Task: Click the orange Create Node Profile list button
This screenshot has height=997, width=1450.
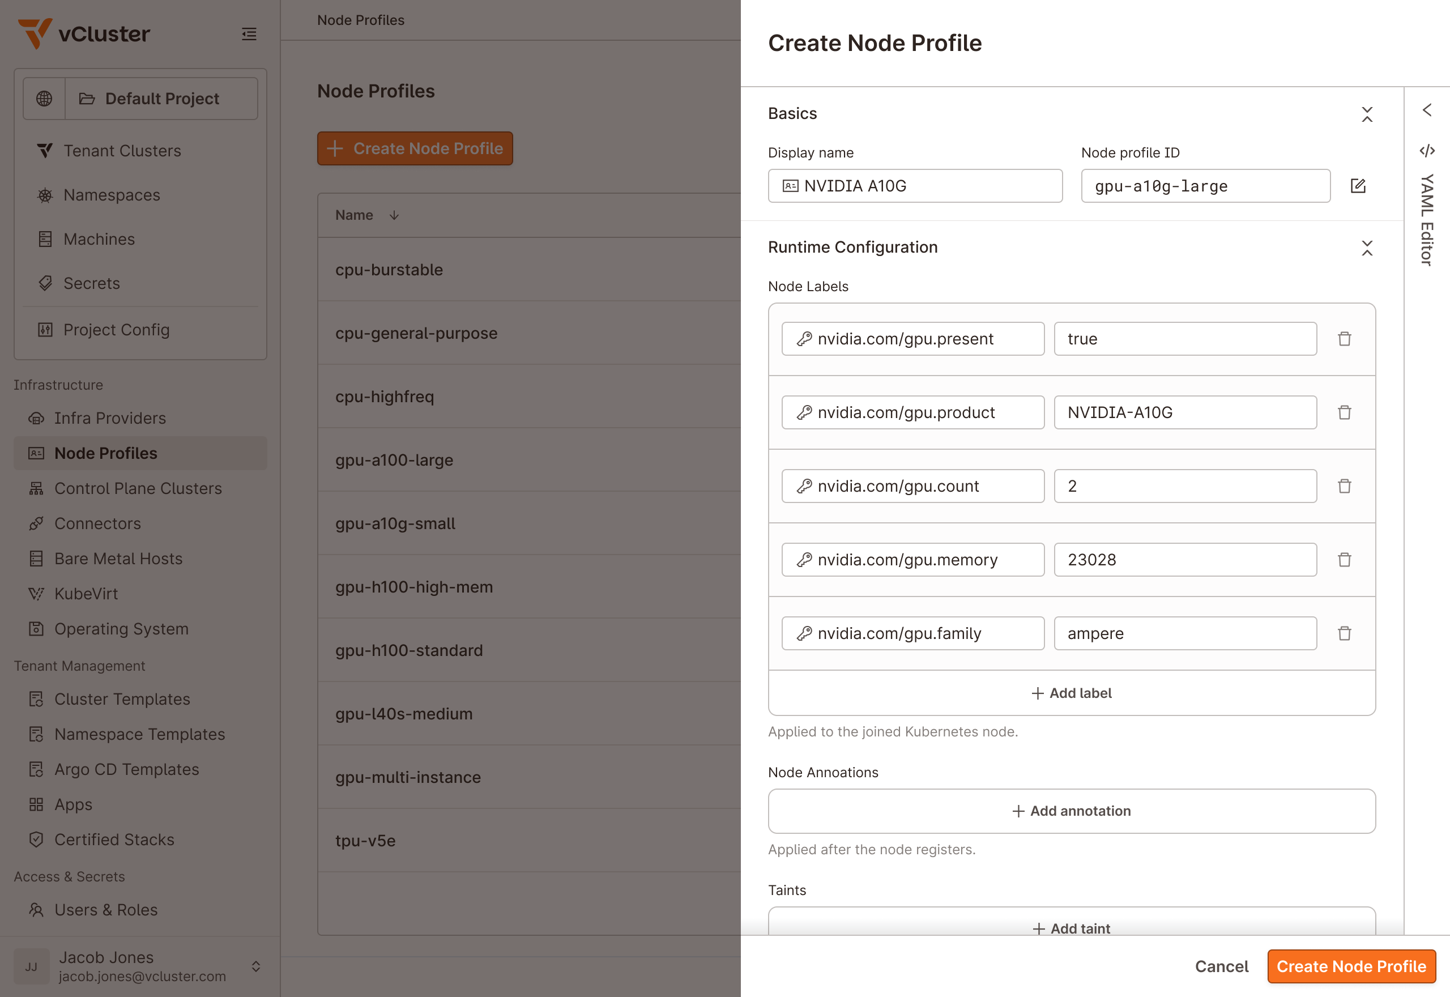Action: (x=415, y=148)
